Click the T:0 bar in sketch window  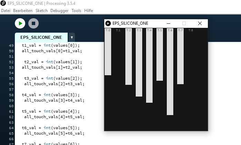(x=108, y=52)
